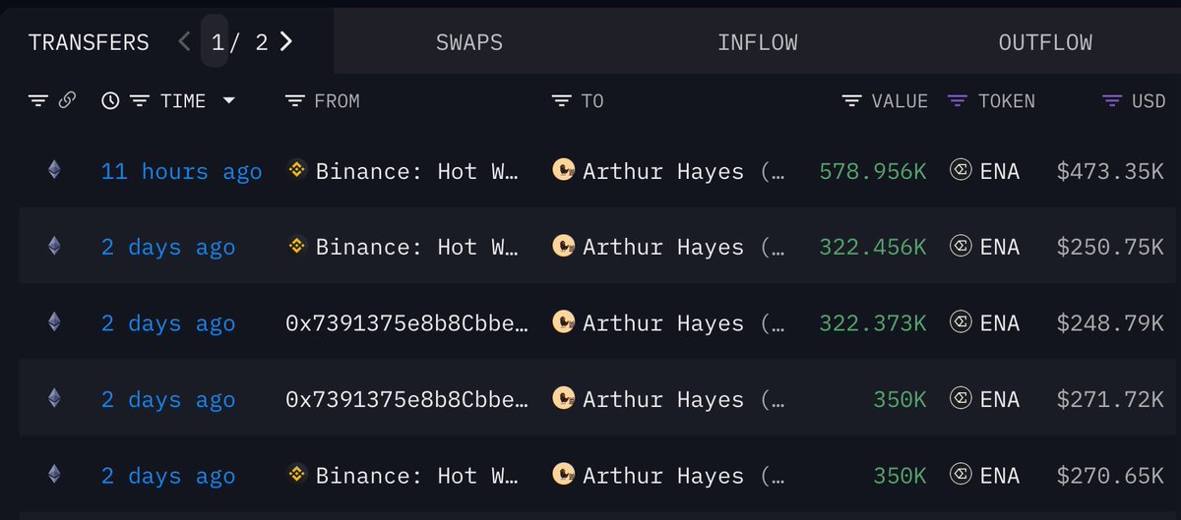
Task: Click ENA token icon in $473.35K row
Action: (x=960, y=170)
